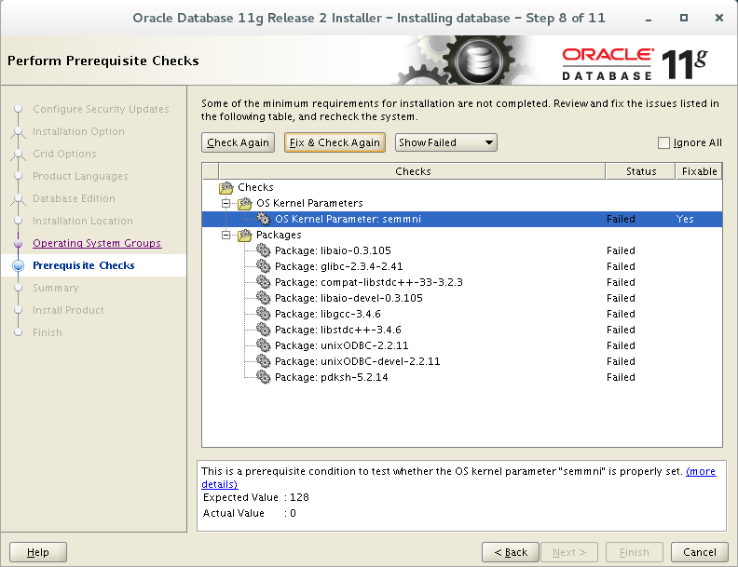
Task: Click the semmni kernel parameter gear icon
Action: click(263, 219)
